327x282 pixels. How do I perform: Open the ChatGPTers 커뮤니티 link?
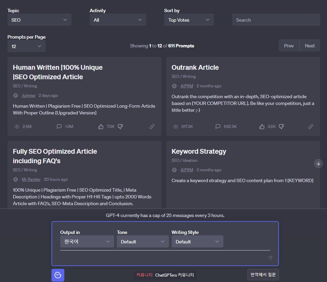[x=175, y=275]
